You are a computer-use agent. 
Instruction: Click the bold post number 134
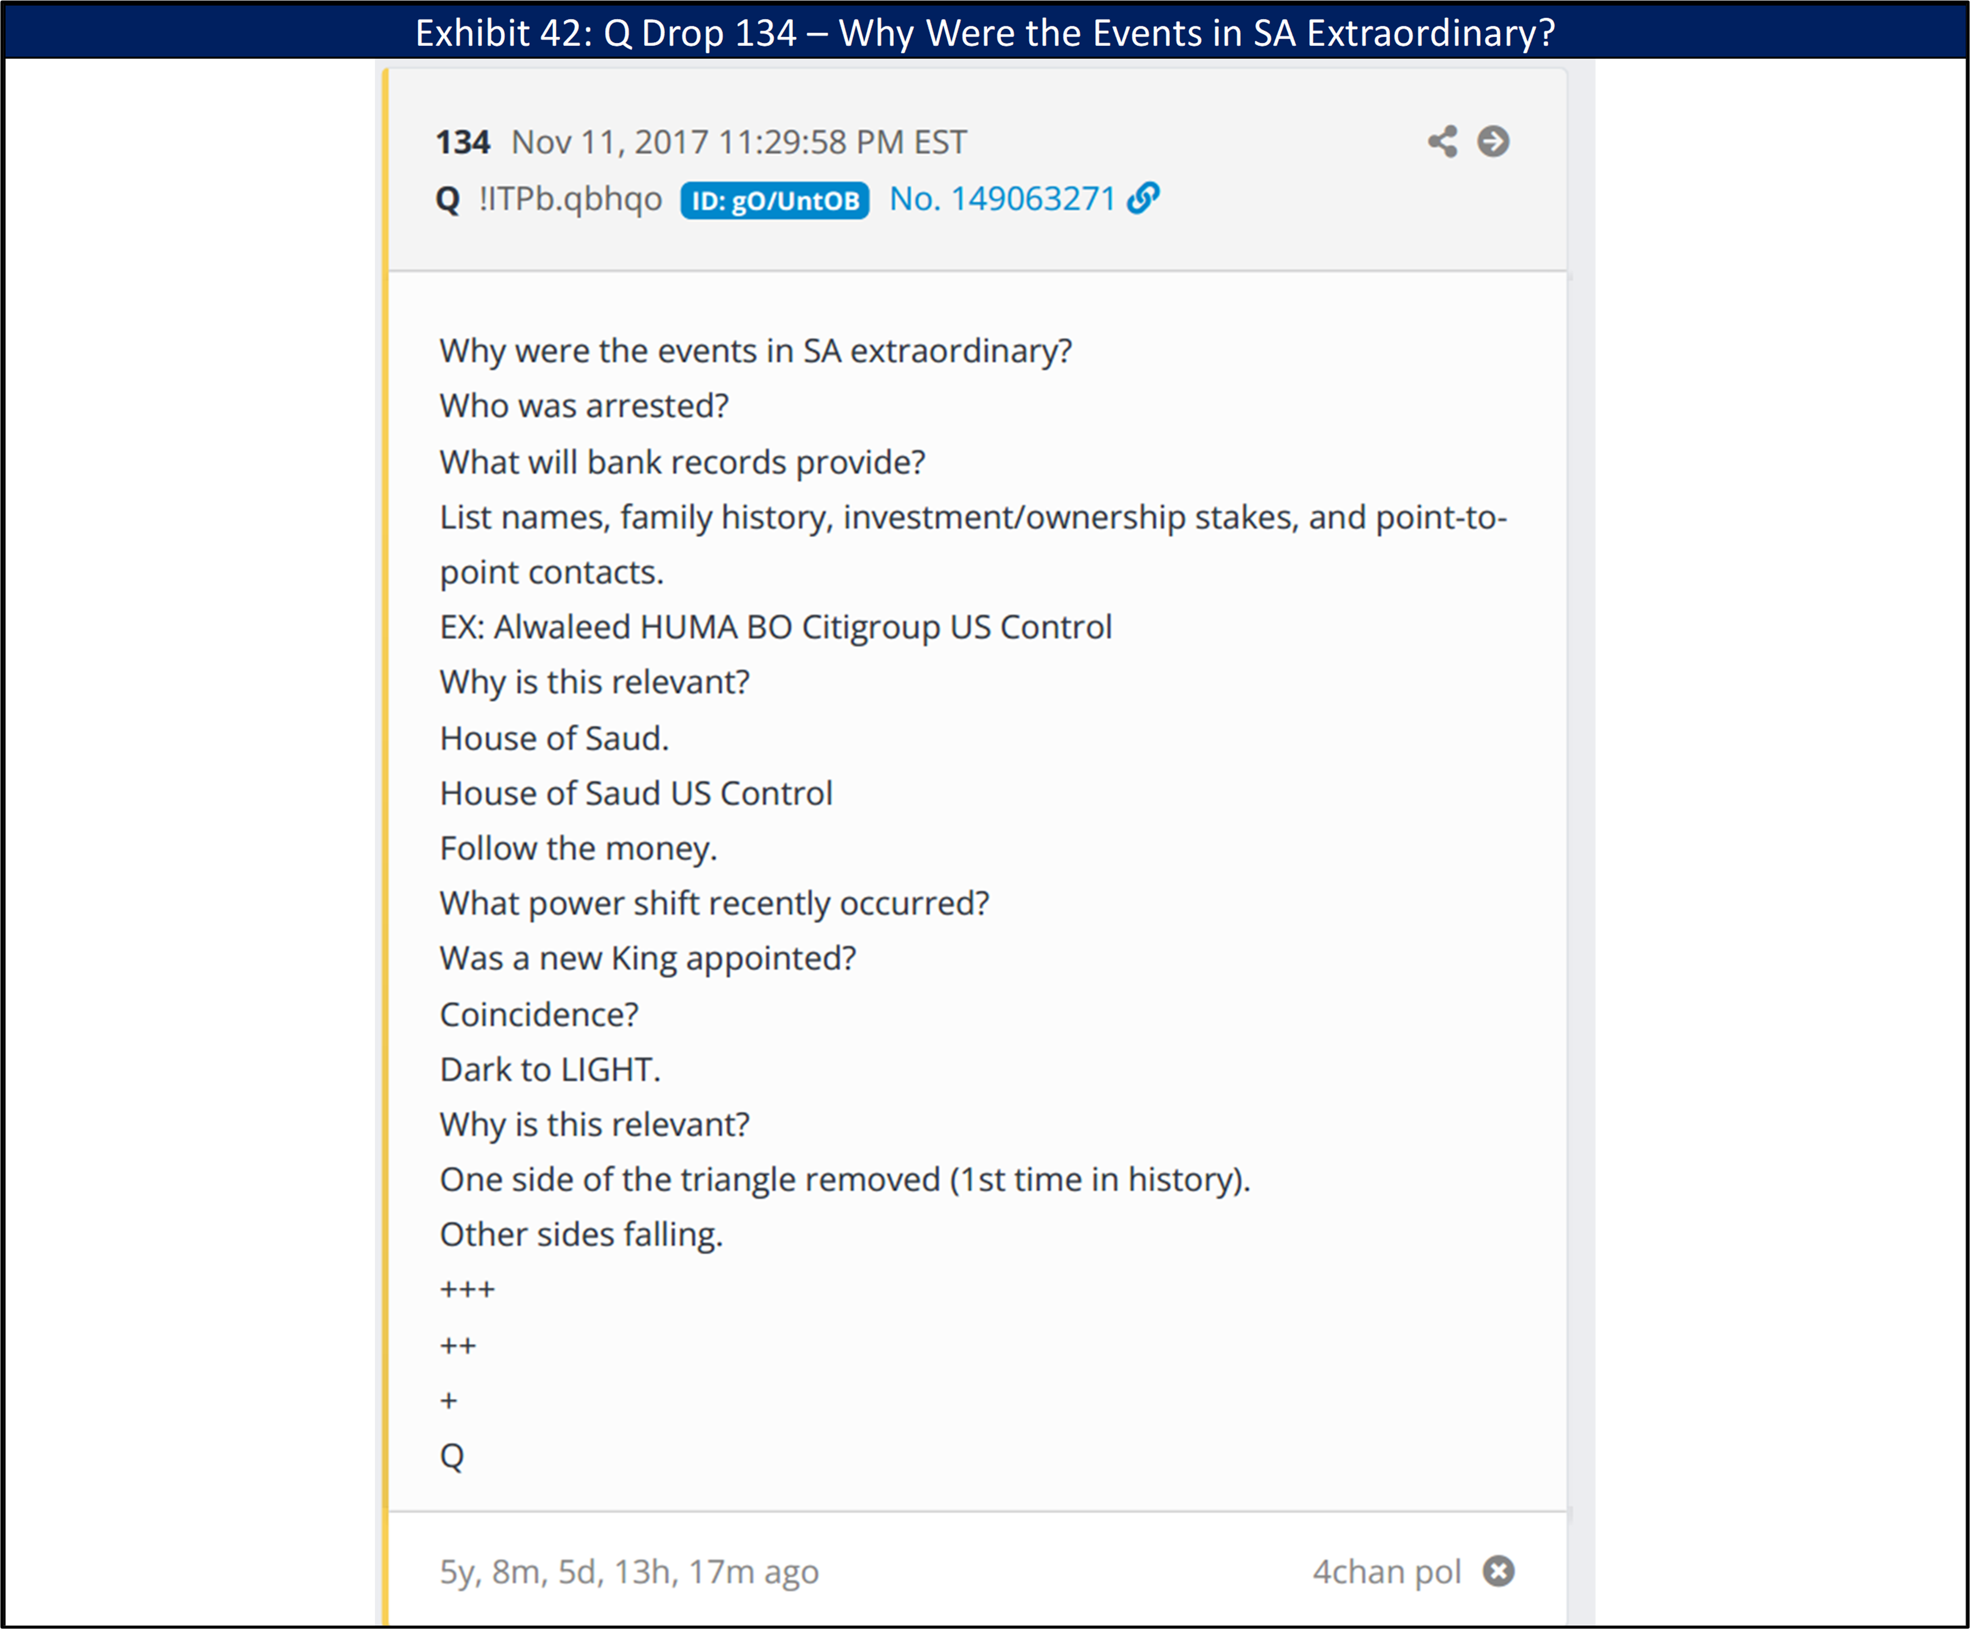coord(463,142)
